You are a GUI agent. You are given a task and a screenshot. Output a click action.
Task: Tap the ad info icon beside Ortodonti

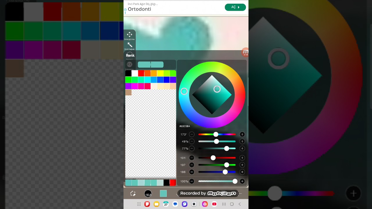(125, 10)
